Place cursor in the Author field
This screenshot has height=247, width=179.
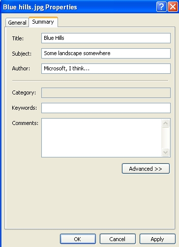coord(106,68)
